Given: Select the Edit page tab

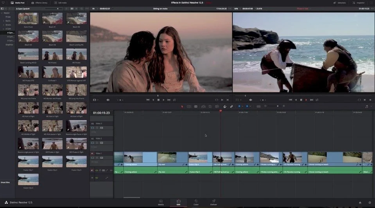Looking at the screenshot, I should 178,203.
